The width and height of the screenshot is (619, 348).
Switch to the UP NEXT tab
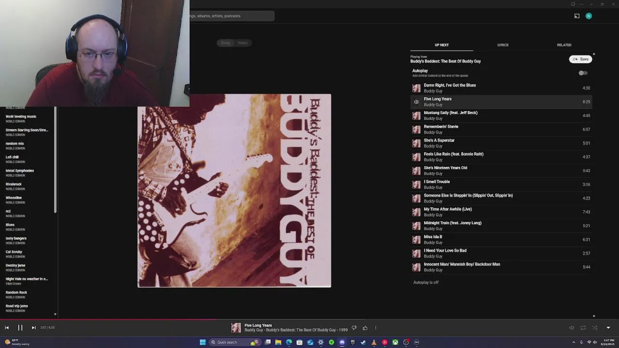coord(442,45)
